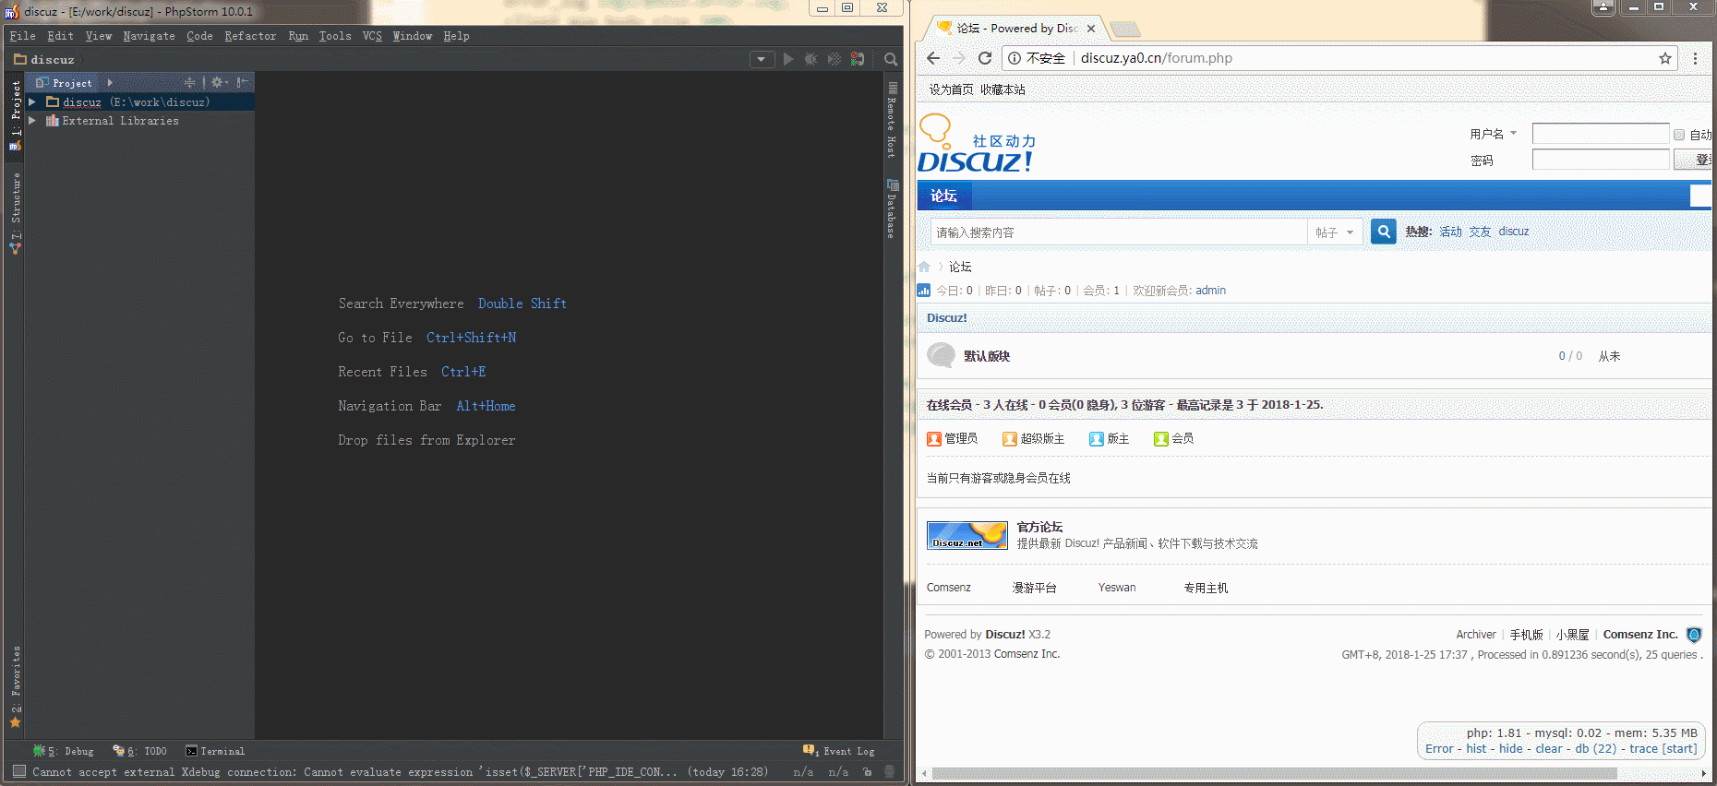Click the browser back arrow
Screen dimensions: 1717x786
click(x=933, y=58)
